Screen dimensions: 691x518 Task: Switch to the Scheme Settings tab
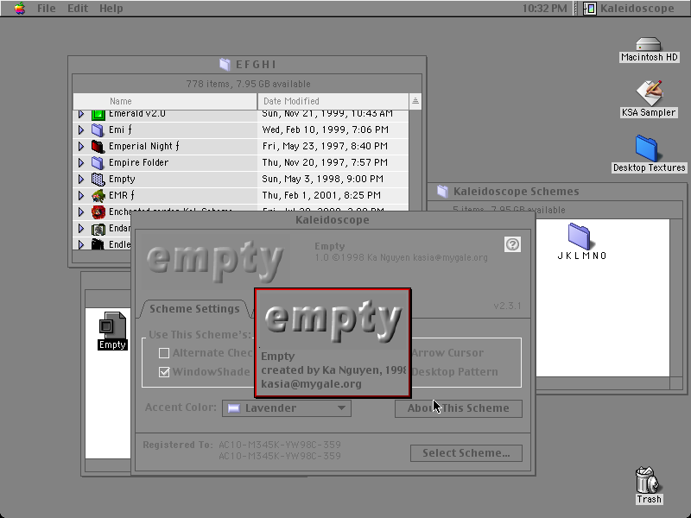pos(194,309)
